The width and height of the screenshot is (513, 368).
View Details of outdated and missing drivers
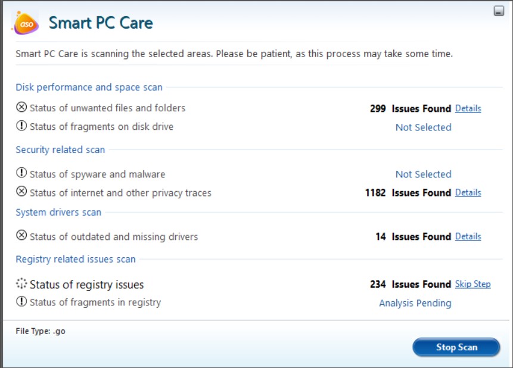468,236
